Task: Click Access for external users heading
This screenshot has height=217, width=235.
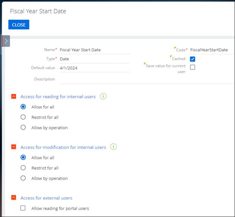Action: click(x=46, y=198)
